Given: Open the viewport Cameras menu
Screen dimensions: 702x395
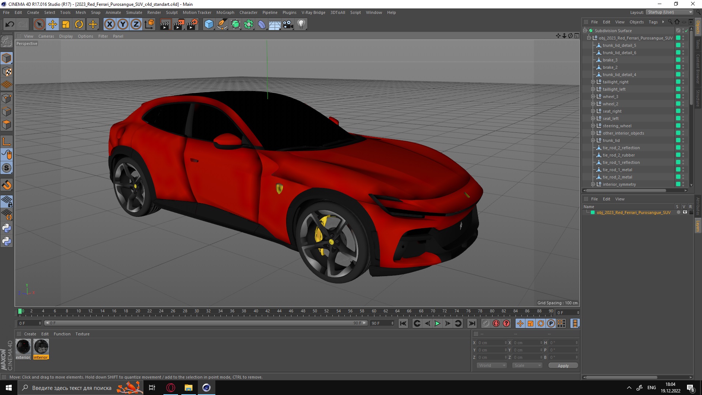Looking at the screenshot, I should (x=46, y=36).
